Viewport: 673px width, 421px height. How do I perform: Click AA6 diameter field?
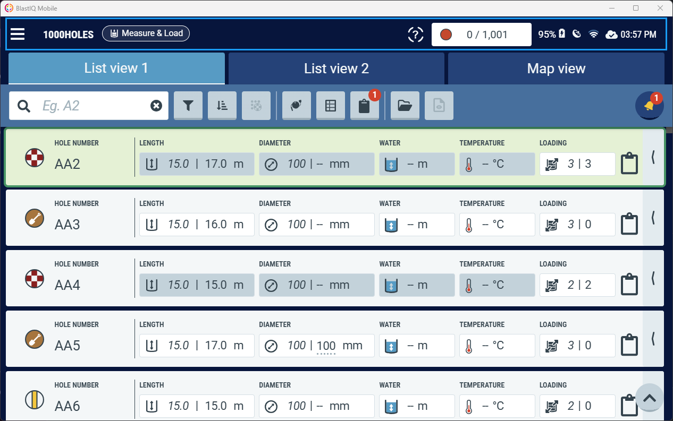point(317,406)
